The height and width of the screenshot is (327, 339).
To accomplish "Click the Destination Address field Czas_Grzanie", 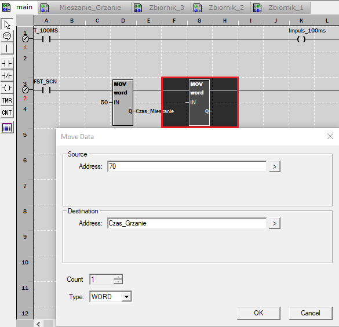I will point(187,223).
